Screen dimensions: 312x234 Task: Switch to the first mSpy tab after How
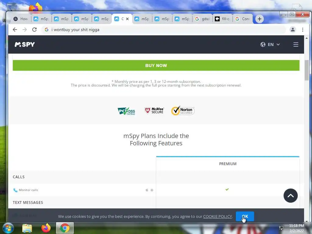41,19
